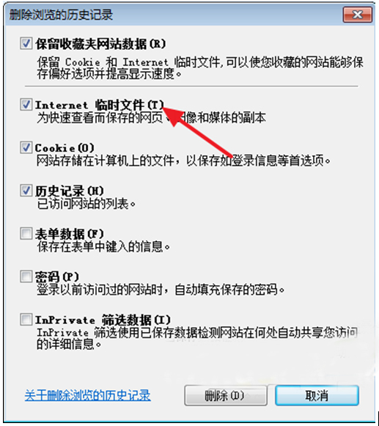Click the InPrivate 筛选数据(I) label text

click(x=103, y=320)
